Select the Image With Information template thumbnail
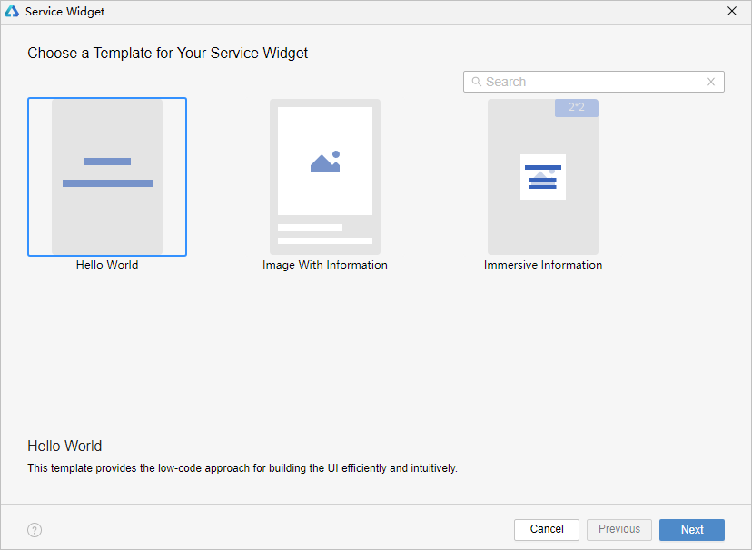This screenshot has height=550, width=752. point(325,177)
